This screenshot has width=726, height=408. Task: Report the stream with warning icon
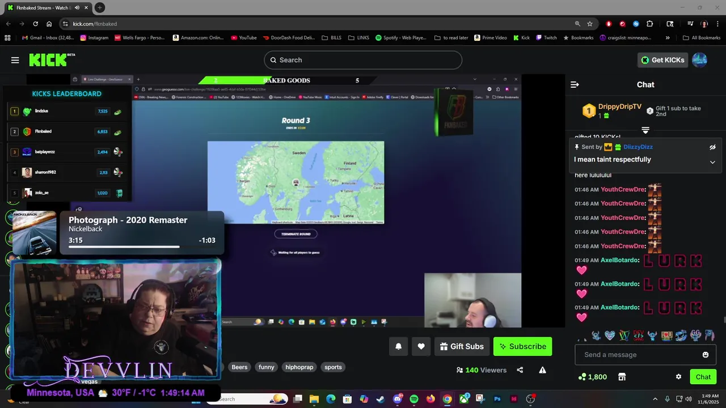[x=542, y=370]
